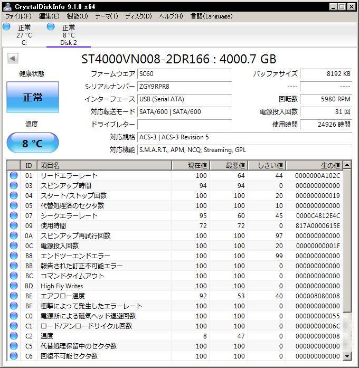Click the 対応規格 field ACS-3 Revision 5
This screenshot has width=359, height=368.
[244, 137]
